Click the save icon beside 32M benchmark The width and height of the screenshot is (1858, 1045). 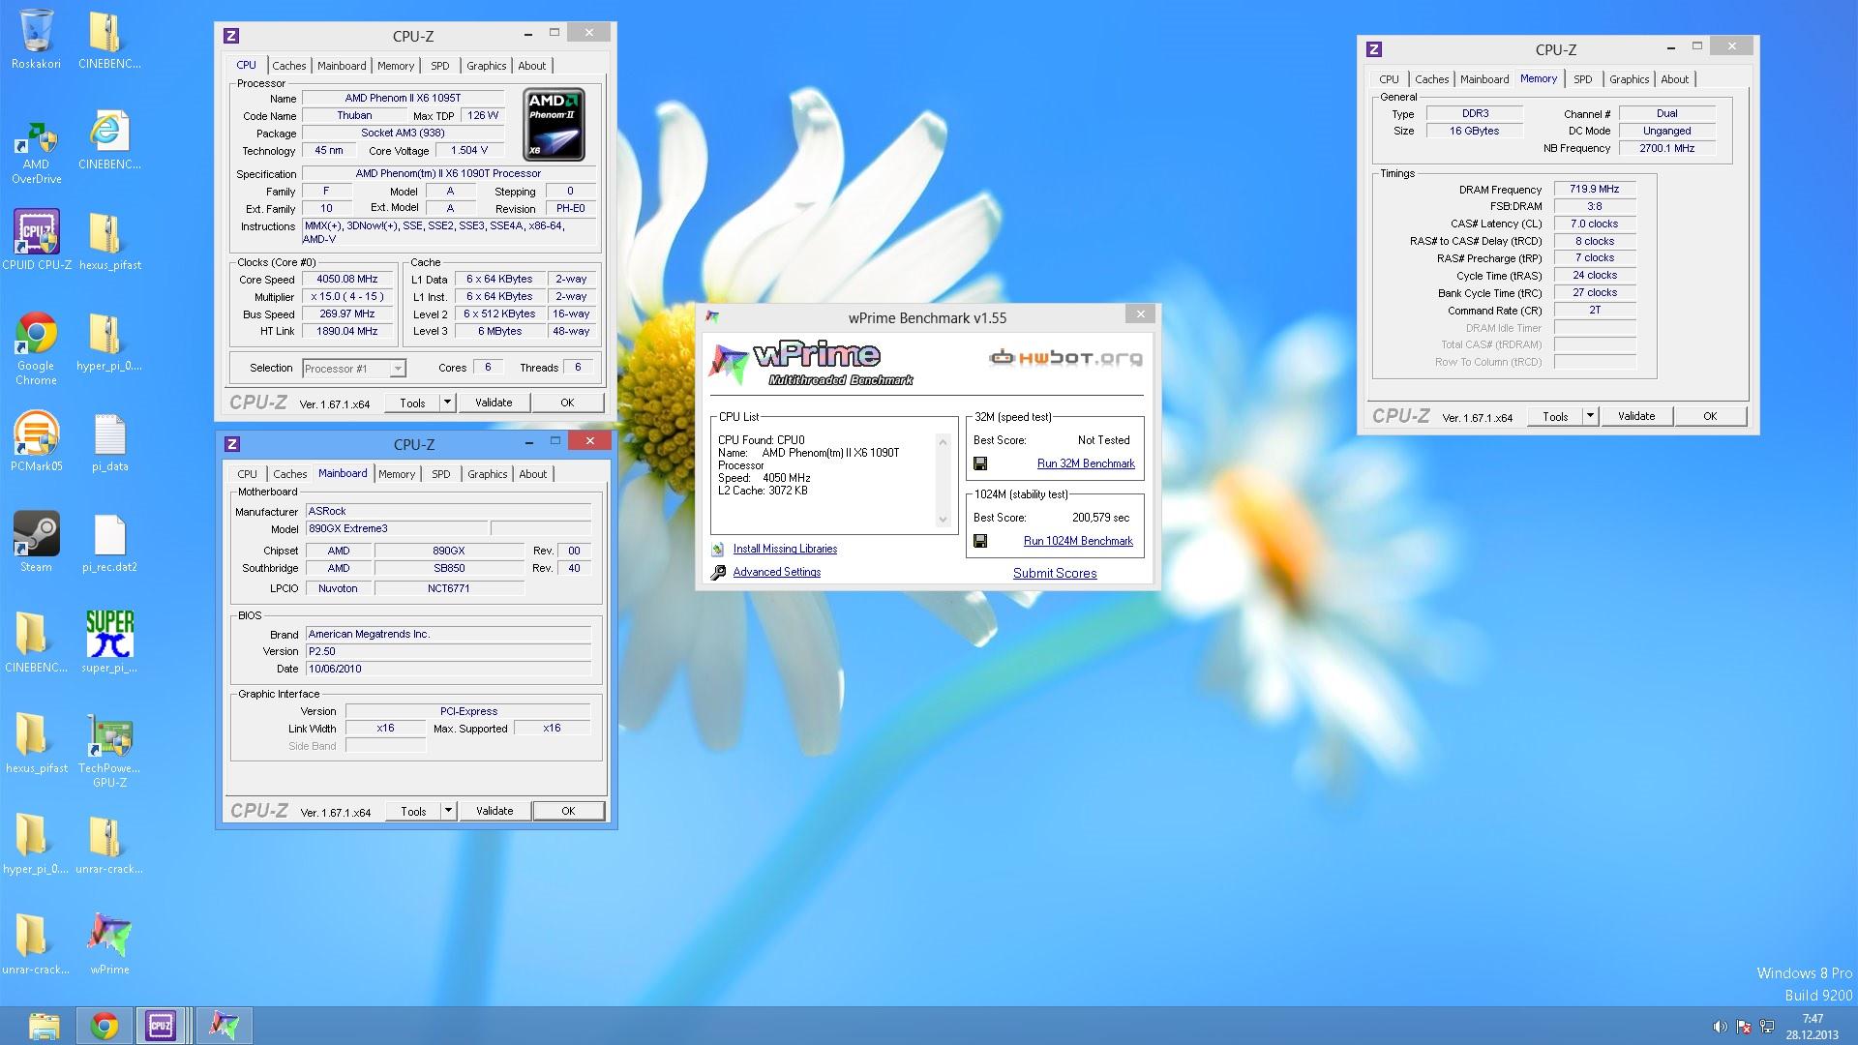[980, 463]
